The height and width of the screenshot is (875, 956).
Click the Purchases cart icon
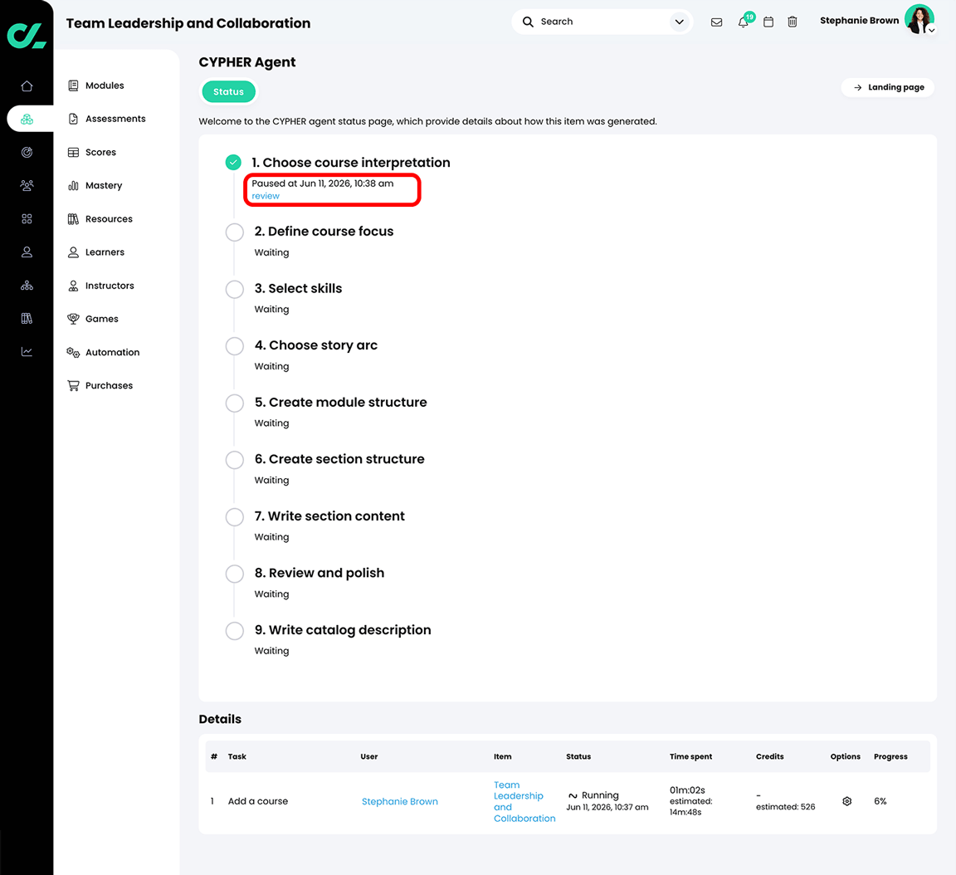(x=73, y=385)
